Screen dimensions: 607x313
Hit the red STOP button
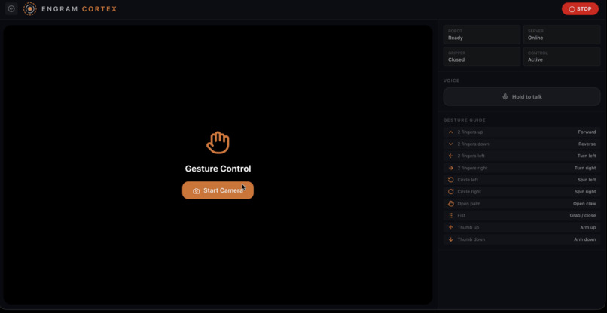[x=580, y=8]
